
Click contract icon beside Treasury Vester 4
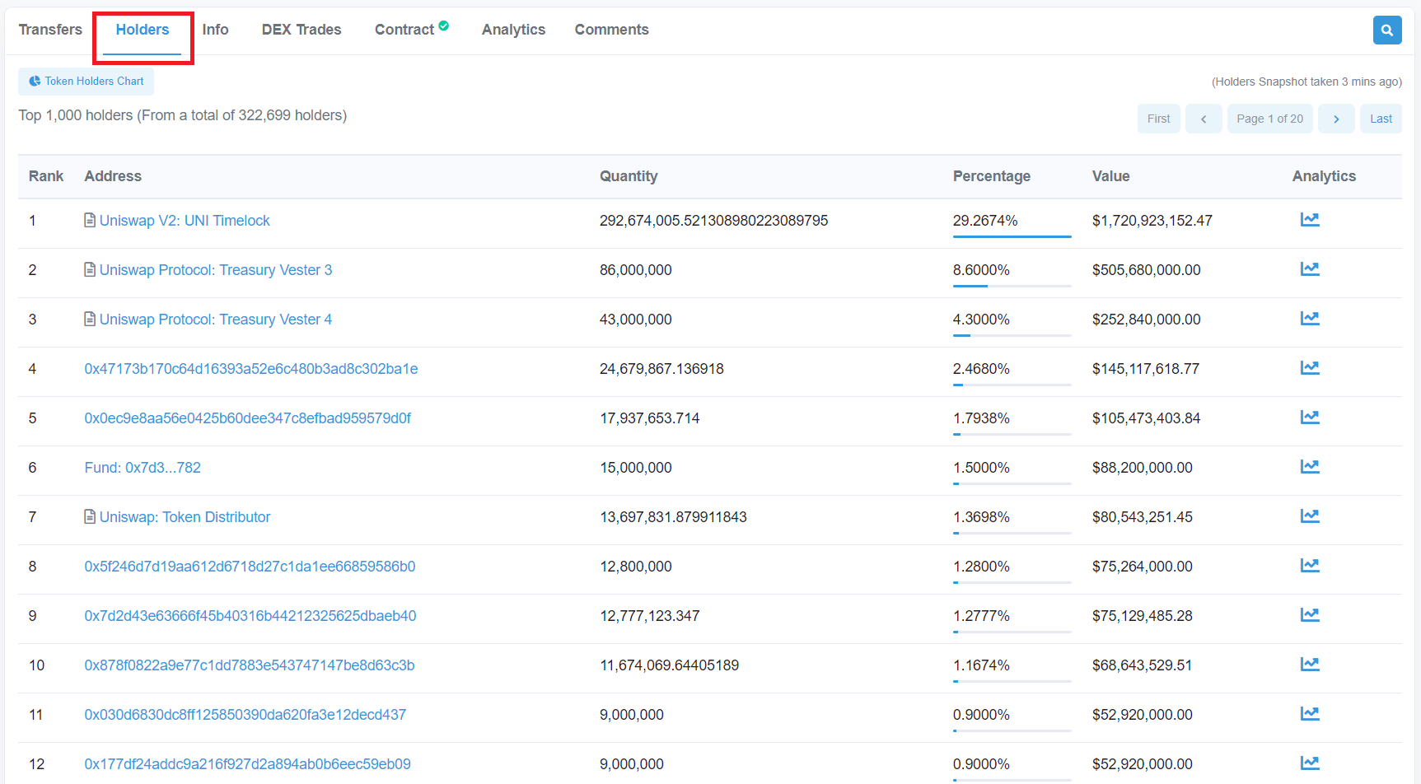(x=90, y=319)
